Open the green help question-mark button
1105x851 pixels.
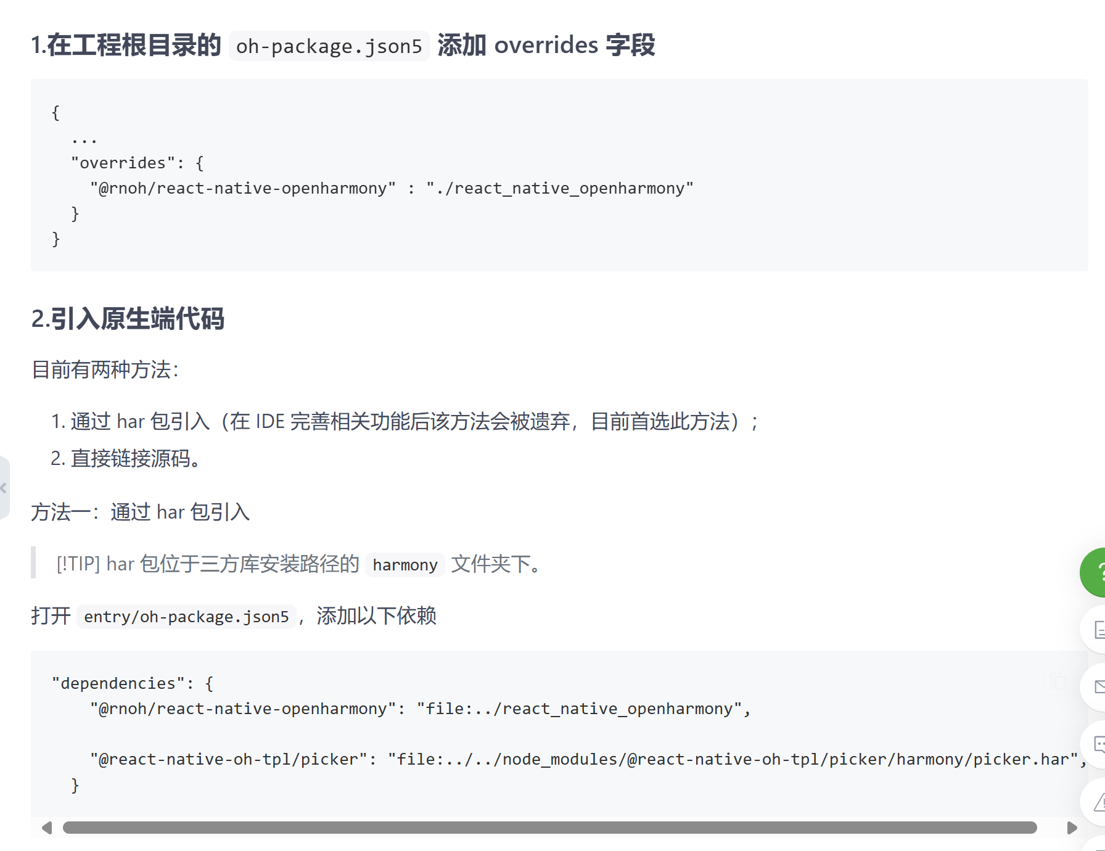[1093, 572]
